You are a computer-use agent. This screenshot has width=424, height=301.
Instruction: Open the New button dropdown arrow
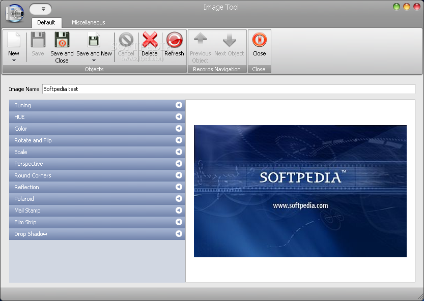(x=14, y=61)
